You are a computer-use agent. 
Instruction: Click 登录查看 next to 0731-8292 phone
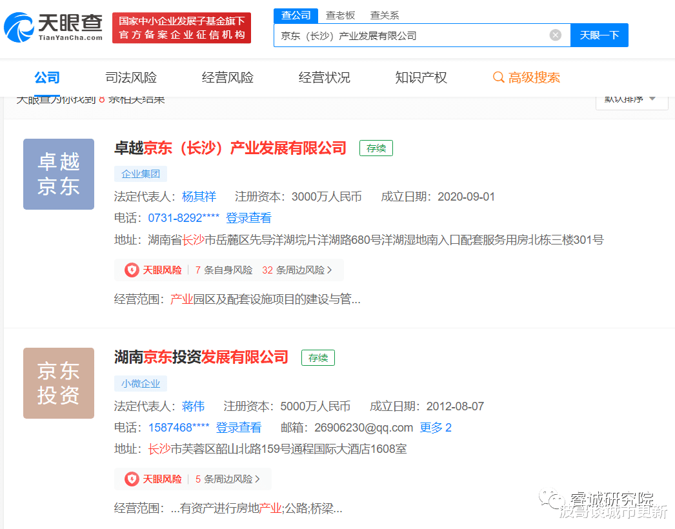coord(248,218)
